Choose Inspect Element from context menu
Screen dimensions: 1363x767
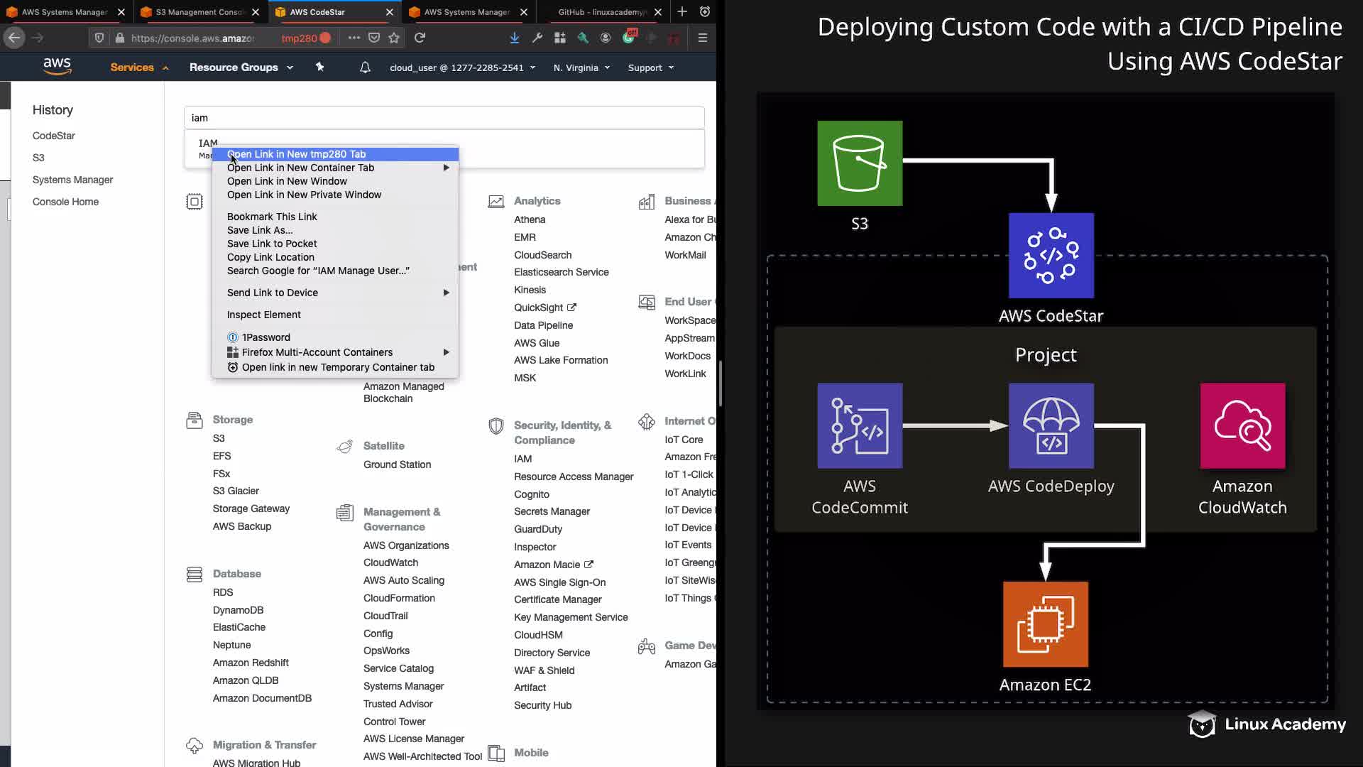coord(263,315)
